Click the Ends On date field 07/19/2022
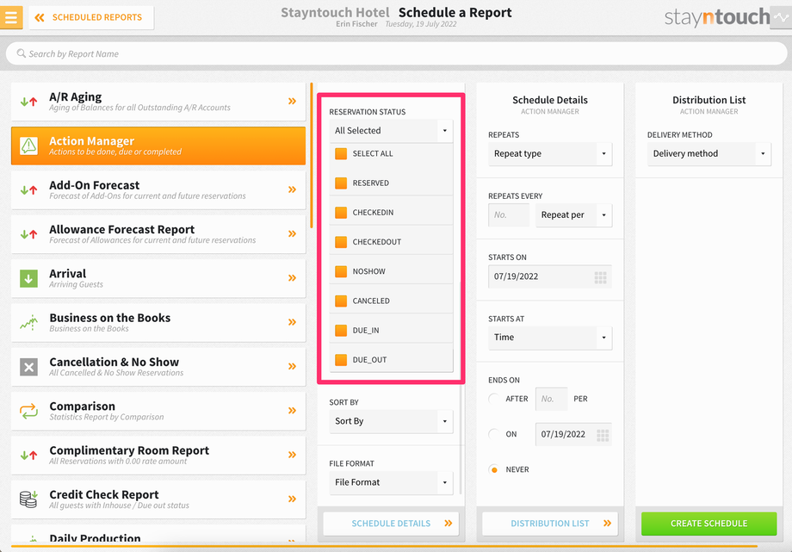The height and width of the screenshot is (552, 792). click(x=574, y=434)
